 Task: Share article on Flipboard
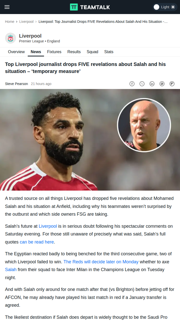(x=172, y=84)
